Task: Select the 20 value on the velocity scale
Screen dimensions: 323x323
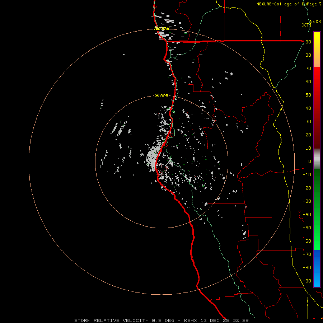Action: (x=308, y=135)
